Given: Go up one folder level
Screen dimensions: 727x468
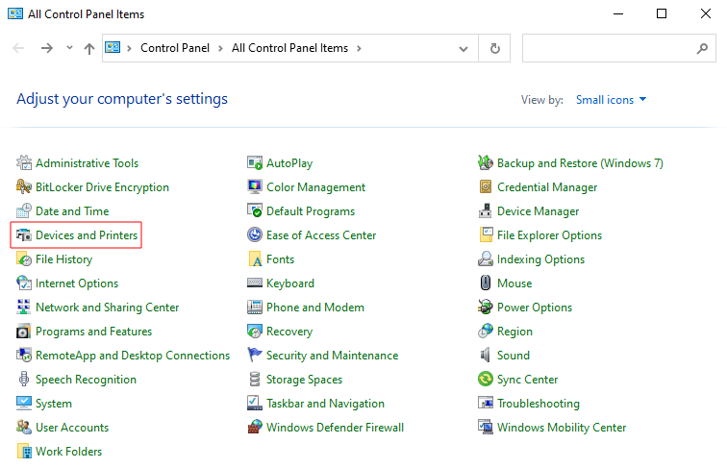Looking at the screenshot, I should point(89,48).
